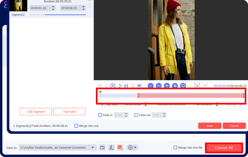Jump to last frame icon

point(126,86)
